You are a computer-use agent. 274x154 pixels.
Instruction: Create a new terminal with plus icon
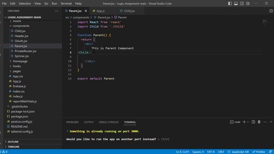point(244,122)
